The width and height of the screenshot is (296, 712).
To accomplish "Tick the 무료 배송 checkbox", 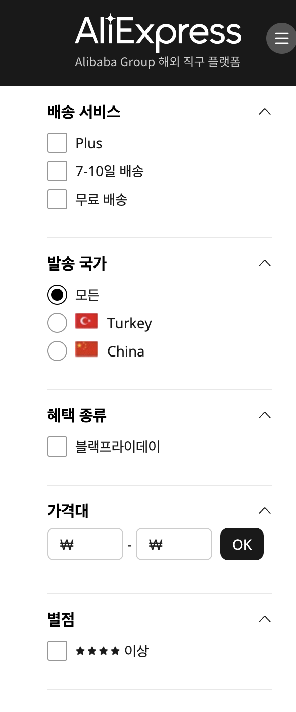I will [57, 199].
